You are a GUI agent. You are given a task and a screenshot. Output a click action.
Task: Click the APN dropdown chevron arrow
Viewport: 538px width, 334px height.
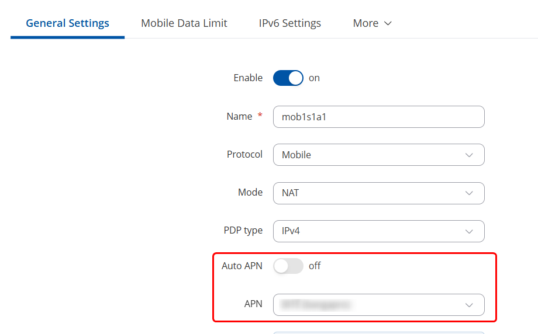coord(469,305)
